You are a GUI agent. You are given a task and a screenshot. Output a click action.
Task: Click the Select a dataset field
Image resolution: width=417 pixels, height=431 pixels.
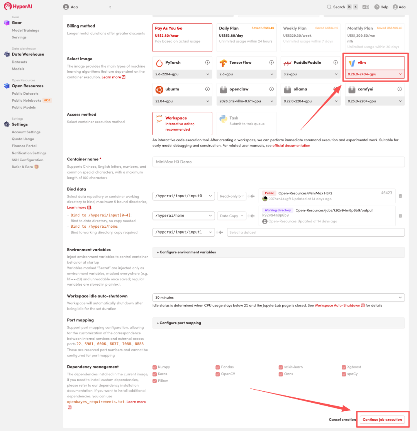click(316, 232)
